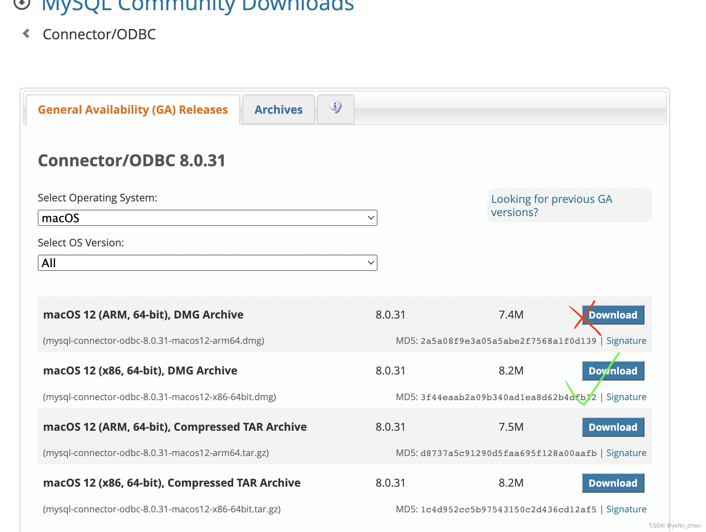Expand the Select OS Version dropdown
Viewport: 706px width, 532px height.
208,263
